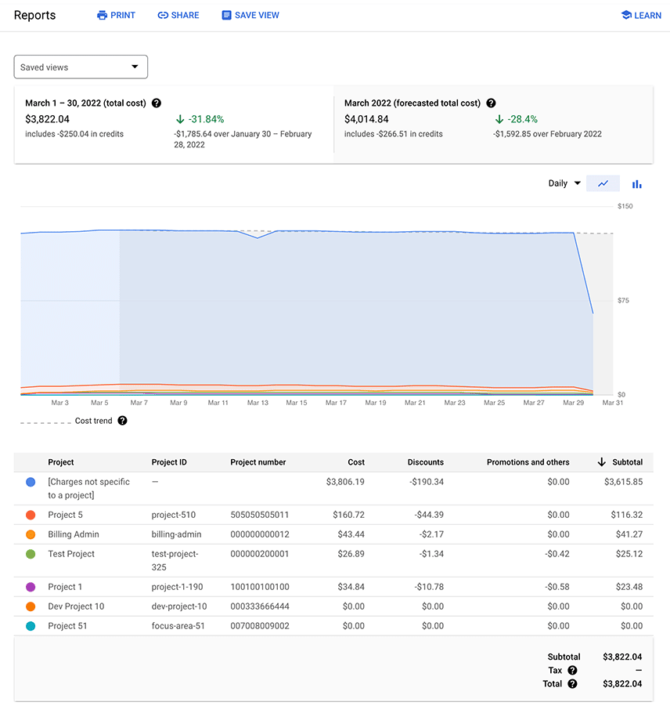Click project ID focus-area-51
The image size is (670, 713).
click(178, 626)
